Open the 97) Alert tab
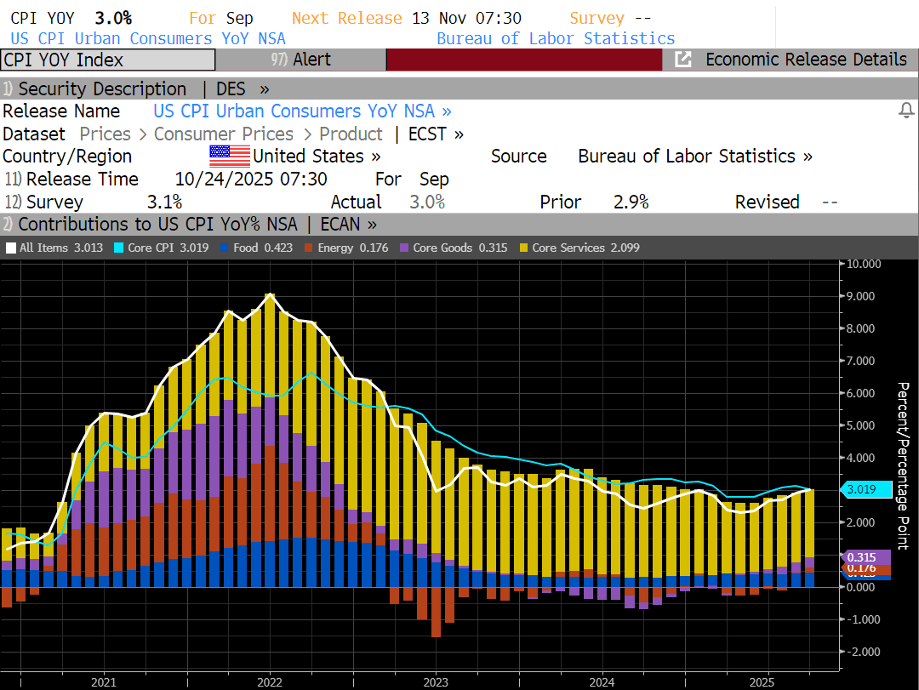919x690 pixels. [x=300, y=60]
